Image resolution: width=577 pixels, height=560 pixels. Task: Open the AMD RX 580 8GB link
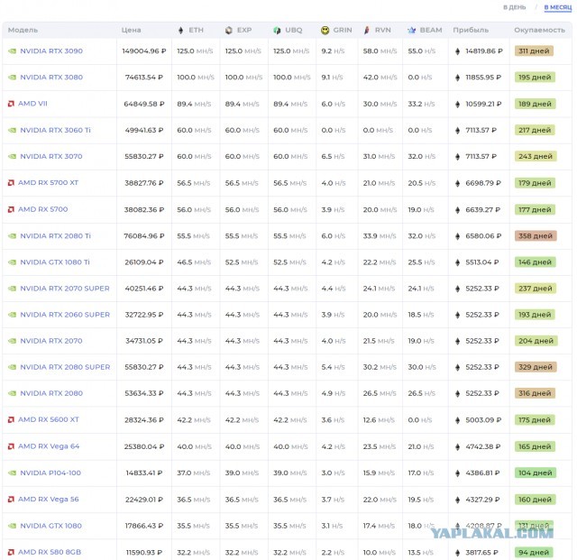50,552
